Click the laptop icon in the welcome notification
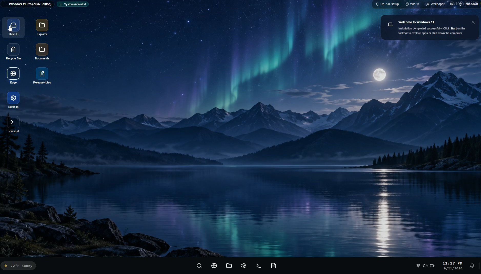481x274 pixels. tap(390, 25)
